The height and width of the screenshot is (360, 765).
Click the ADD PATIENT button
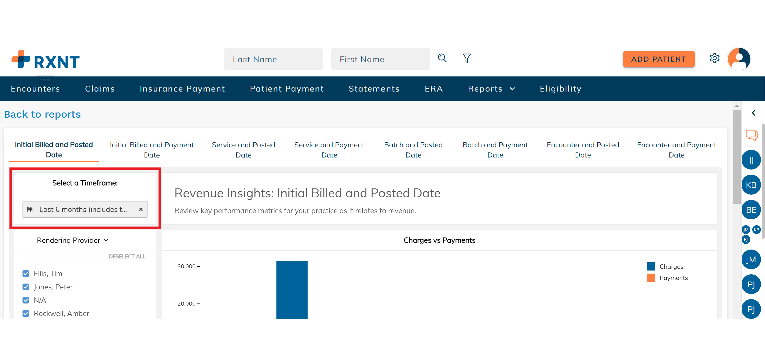tap(659, 59)
